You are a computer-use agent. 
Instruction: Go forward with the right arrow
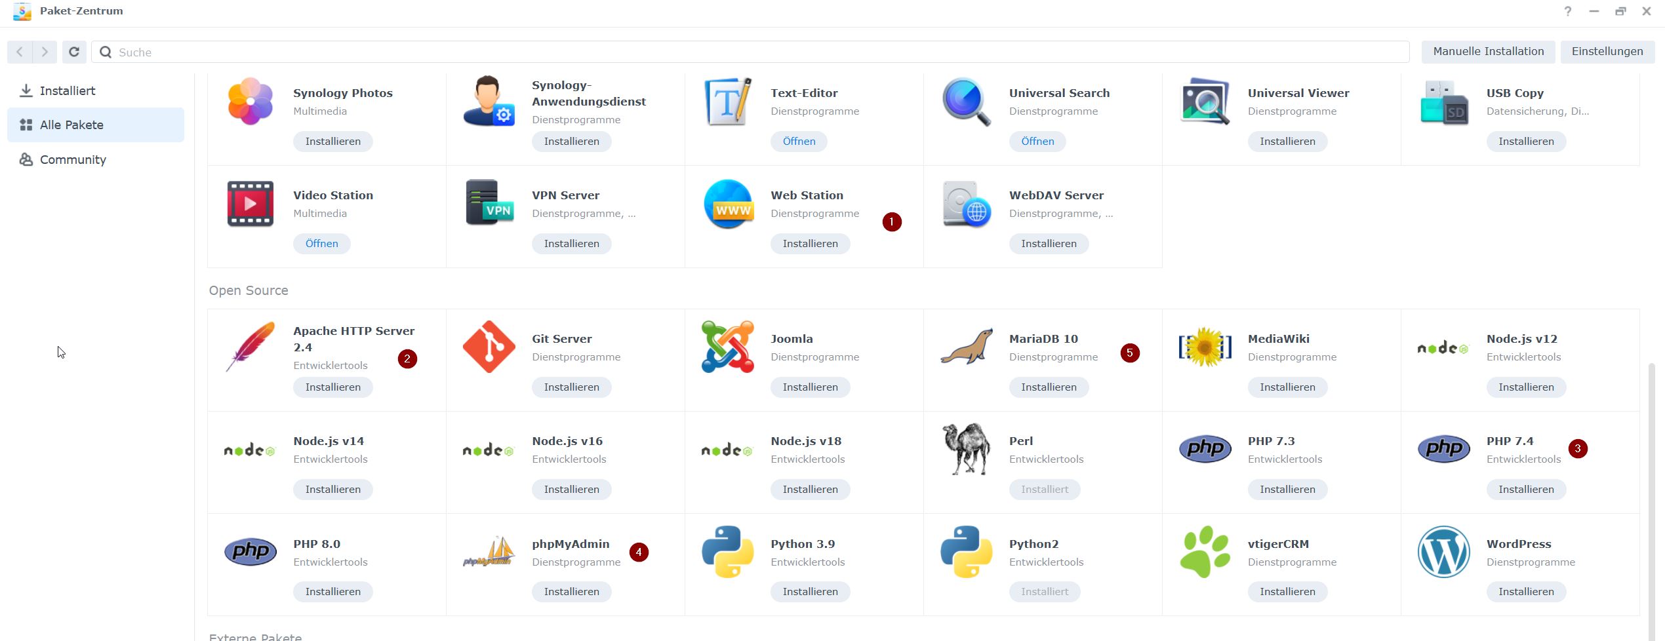tap(45, 52)
